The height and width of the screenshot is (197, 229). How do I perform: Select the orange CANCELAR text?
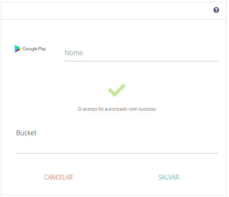[x=58, y=177]
